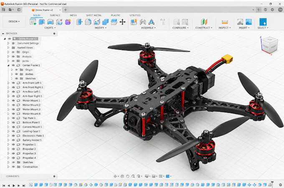Select the Fillet tool
Viewport: 284px width, 188px height.
tap(88, 22)
